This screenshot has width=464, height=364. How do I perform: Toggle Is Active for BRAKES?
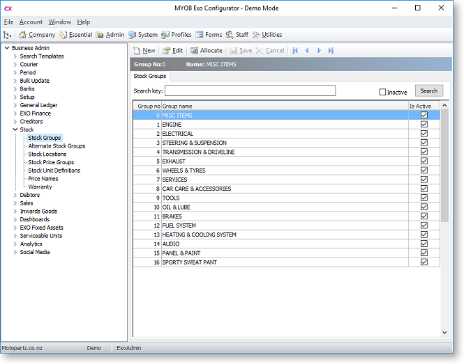(x=424, y=216)
